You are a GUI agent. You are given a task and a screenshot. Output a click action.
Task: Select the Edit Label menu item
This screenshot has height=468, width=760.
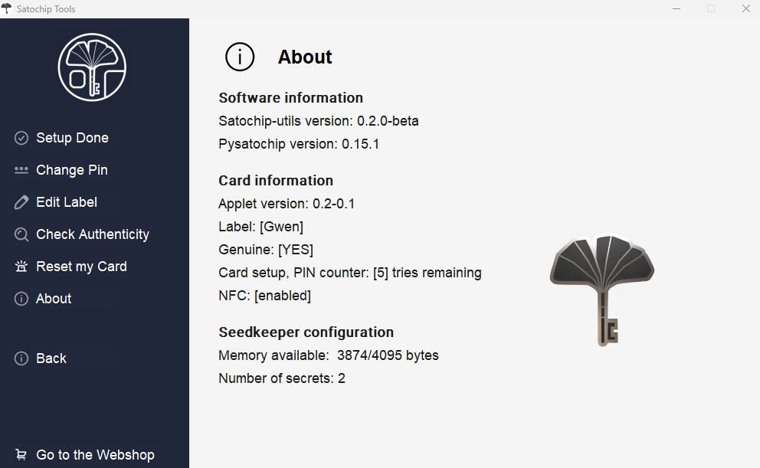(x=67, y=202)
